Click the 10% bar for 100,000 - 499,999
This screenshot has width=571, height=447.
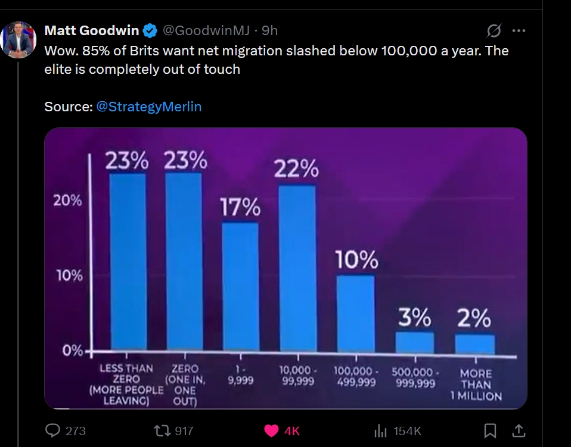[356, 312]
